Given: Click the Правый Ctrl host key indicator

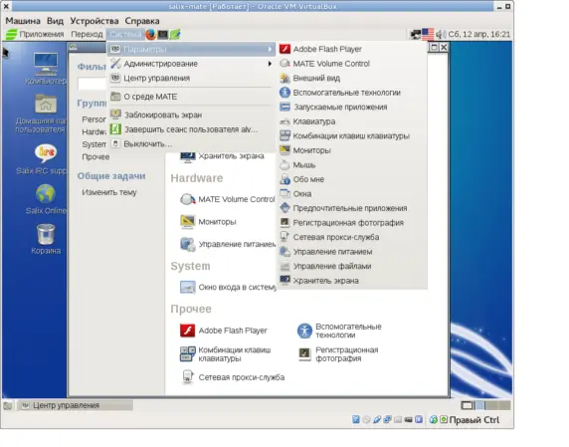Looking at the screenshot, I should pyautogui.click(x=474, y=420).
